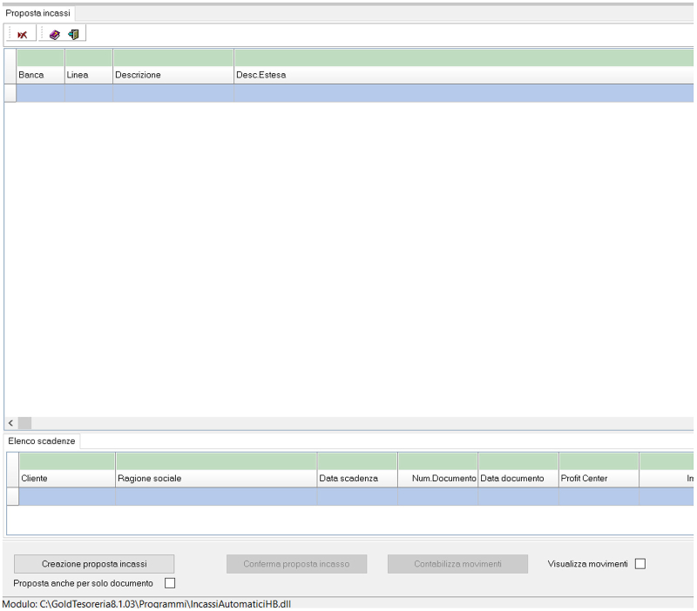Open the purple help book icon
This screenshot has height=611, width=697.
pos(55,35)
